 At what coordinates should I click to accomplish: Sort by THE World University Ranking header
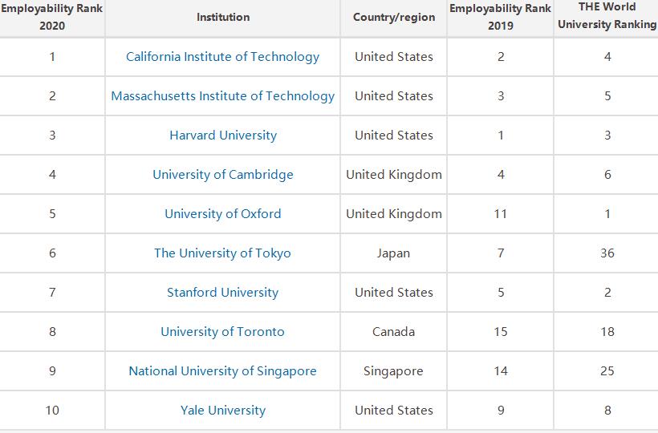[607, 17]
